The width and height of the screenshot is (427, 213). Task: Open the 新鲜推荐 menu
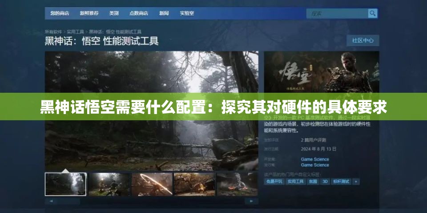tap(89, 13)
